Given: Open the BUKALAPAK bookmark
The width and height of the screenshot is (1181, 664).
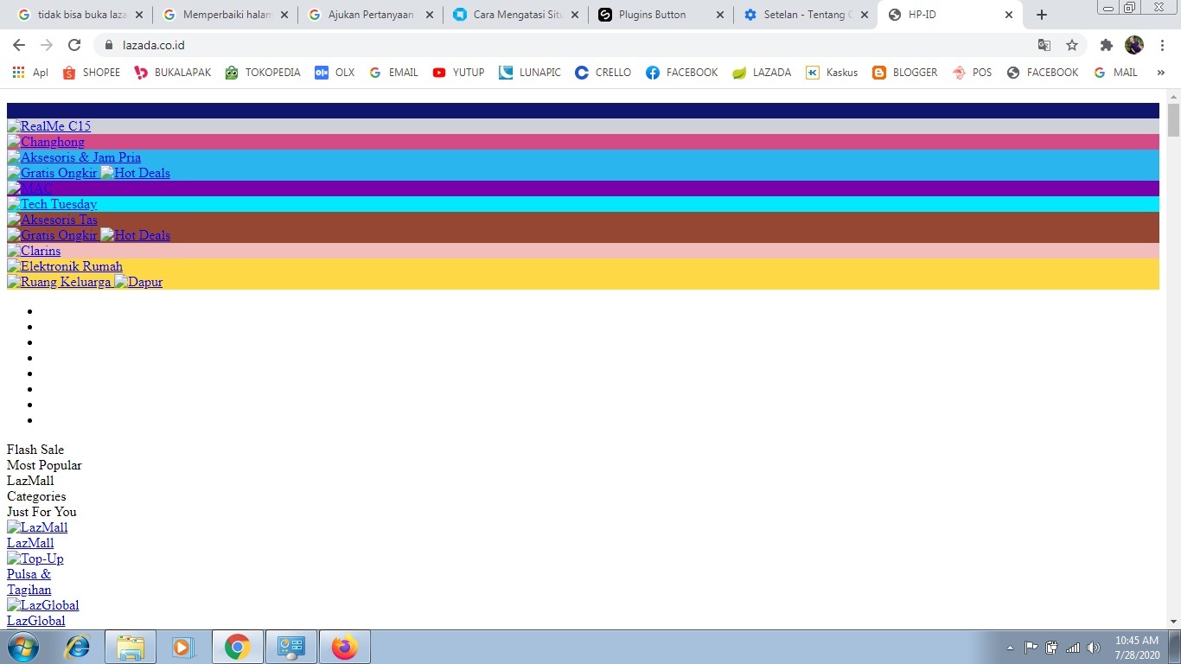Looking at the screenshot, I should click(172, 73).
